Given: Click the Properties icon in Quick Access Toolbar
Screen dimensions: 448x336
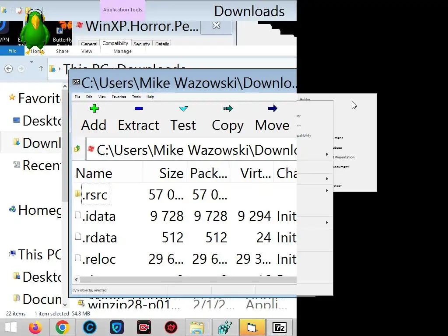Looking at the screenshot, I should coord(19,10).
